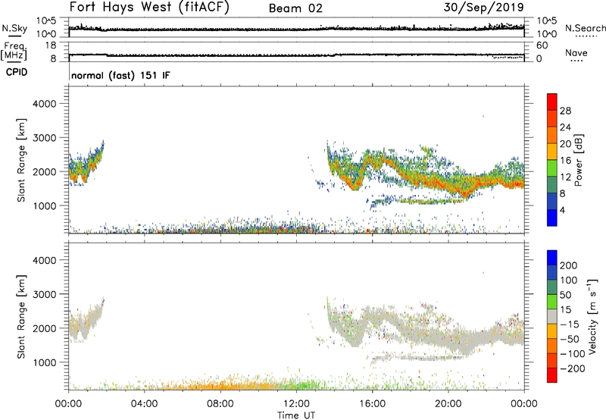
Task: Click the power backscatter band near 20:00
Action: [x=448, y=183]
